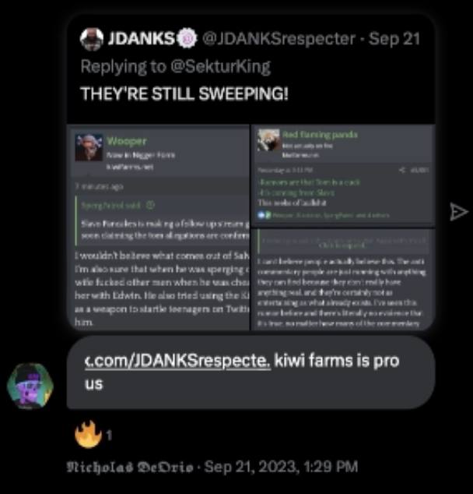
Task: Click the Wooper user avatar thumbnail
Action: click(x=89, y=147)
